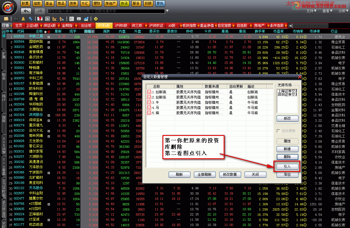Click the 修改数据 button
The image size is (350, 228).
click(x=230, y=175)
